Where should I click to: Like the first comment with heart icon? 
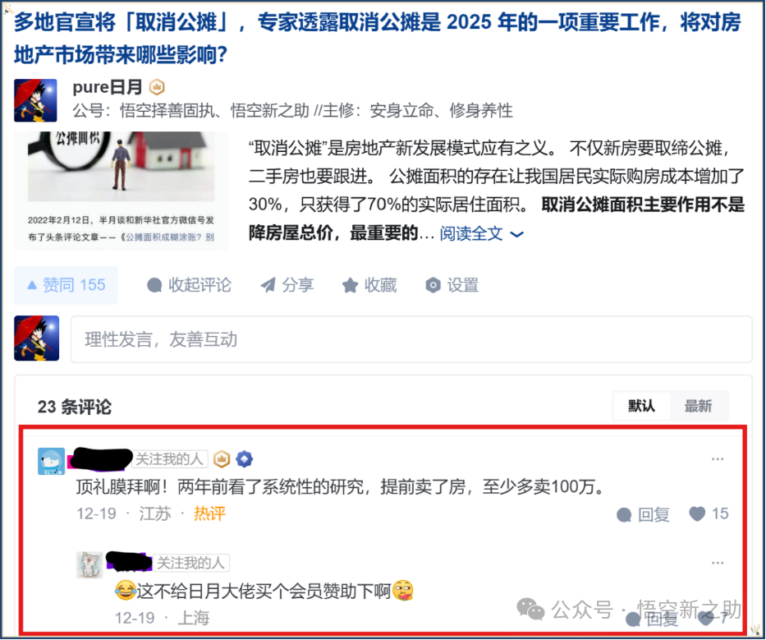(697, 513)
